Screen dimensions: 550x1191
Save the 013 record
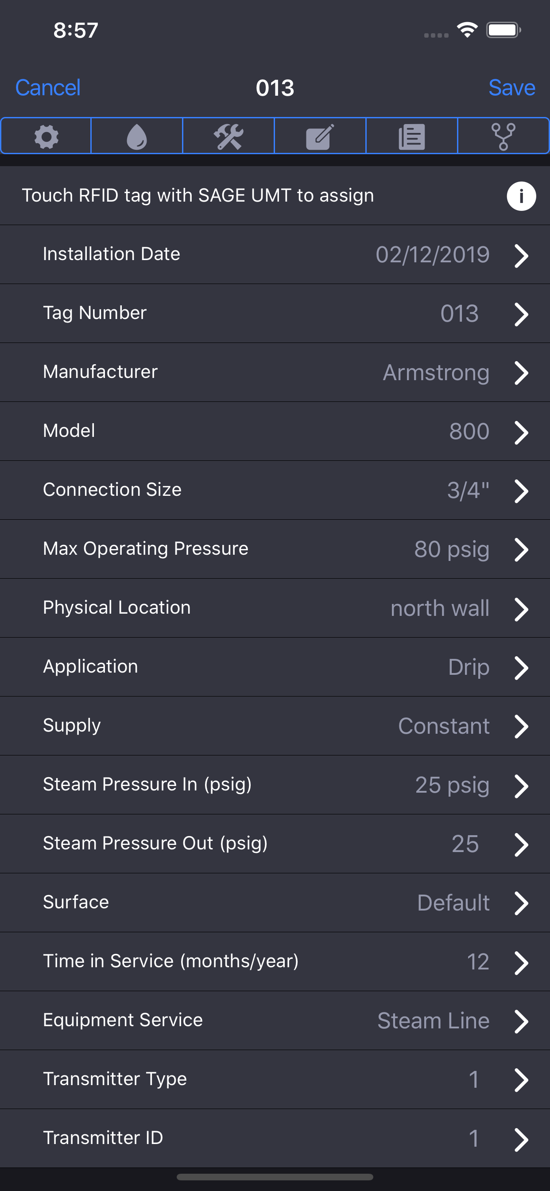pyautogui.click(x=511, y=87)
